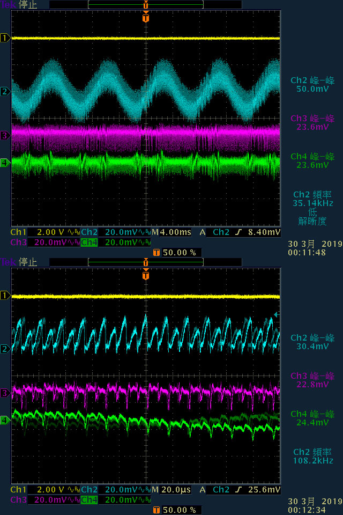Click Ch2 20.0mV scale readout in lower capture
This screenshot has width=343, height=515.
[x=116, y=490]
